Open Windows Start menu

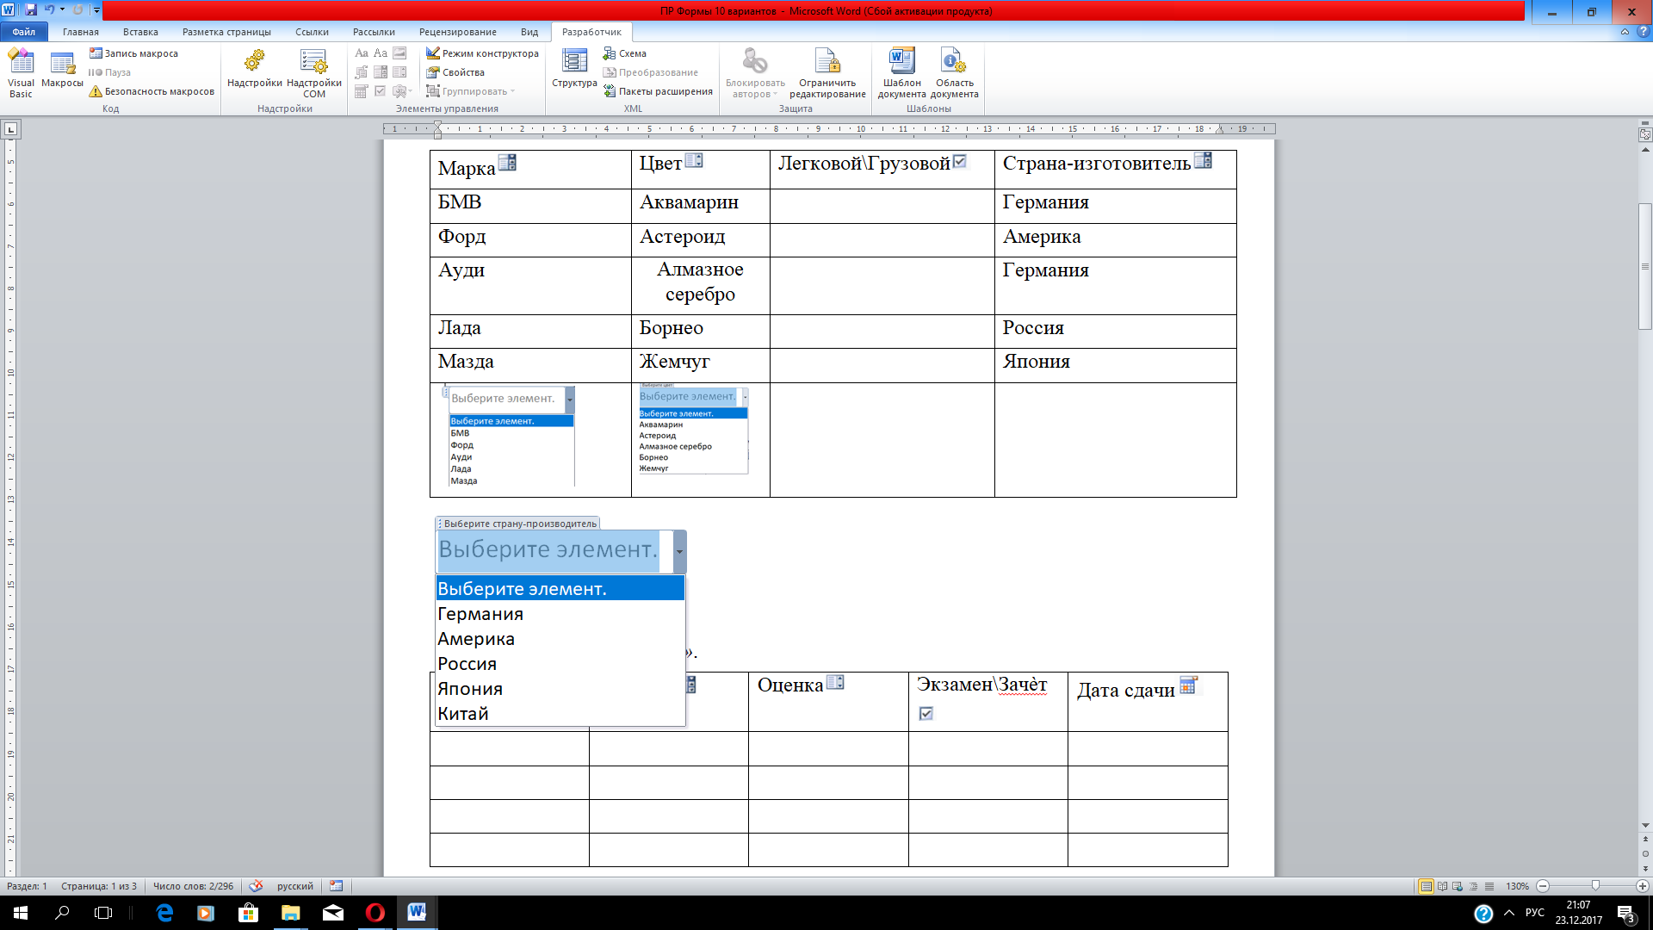(x=21, y=913)
